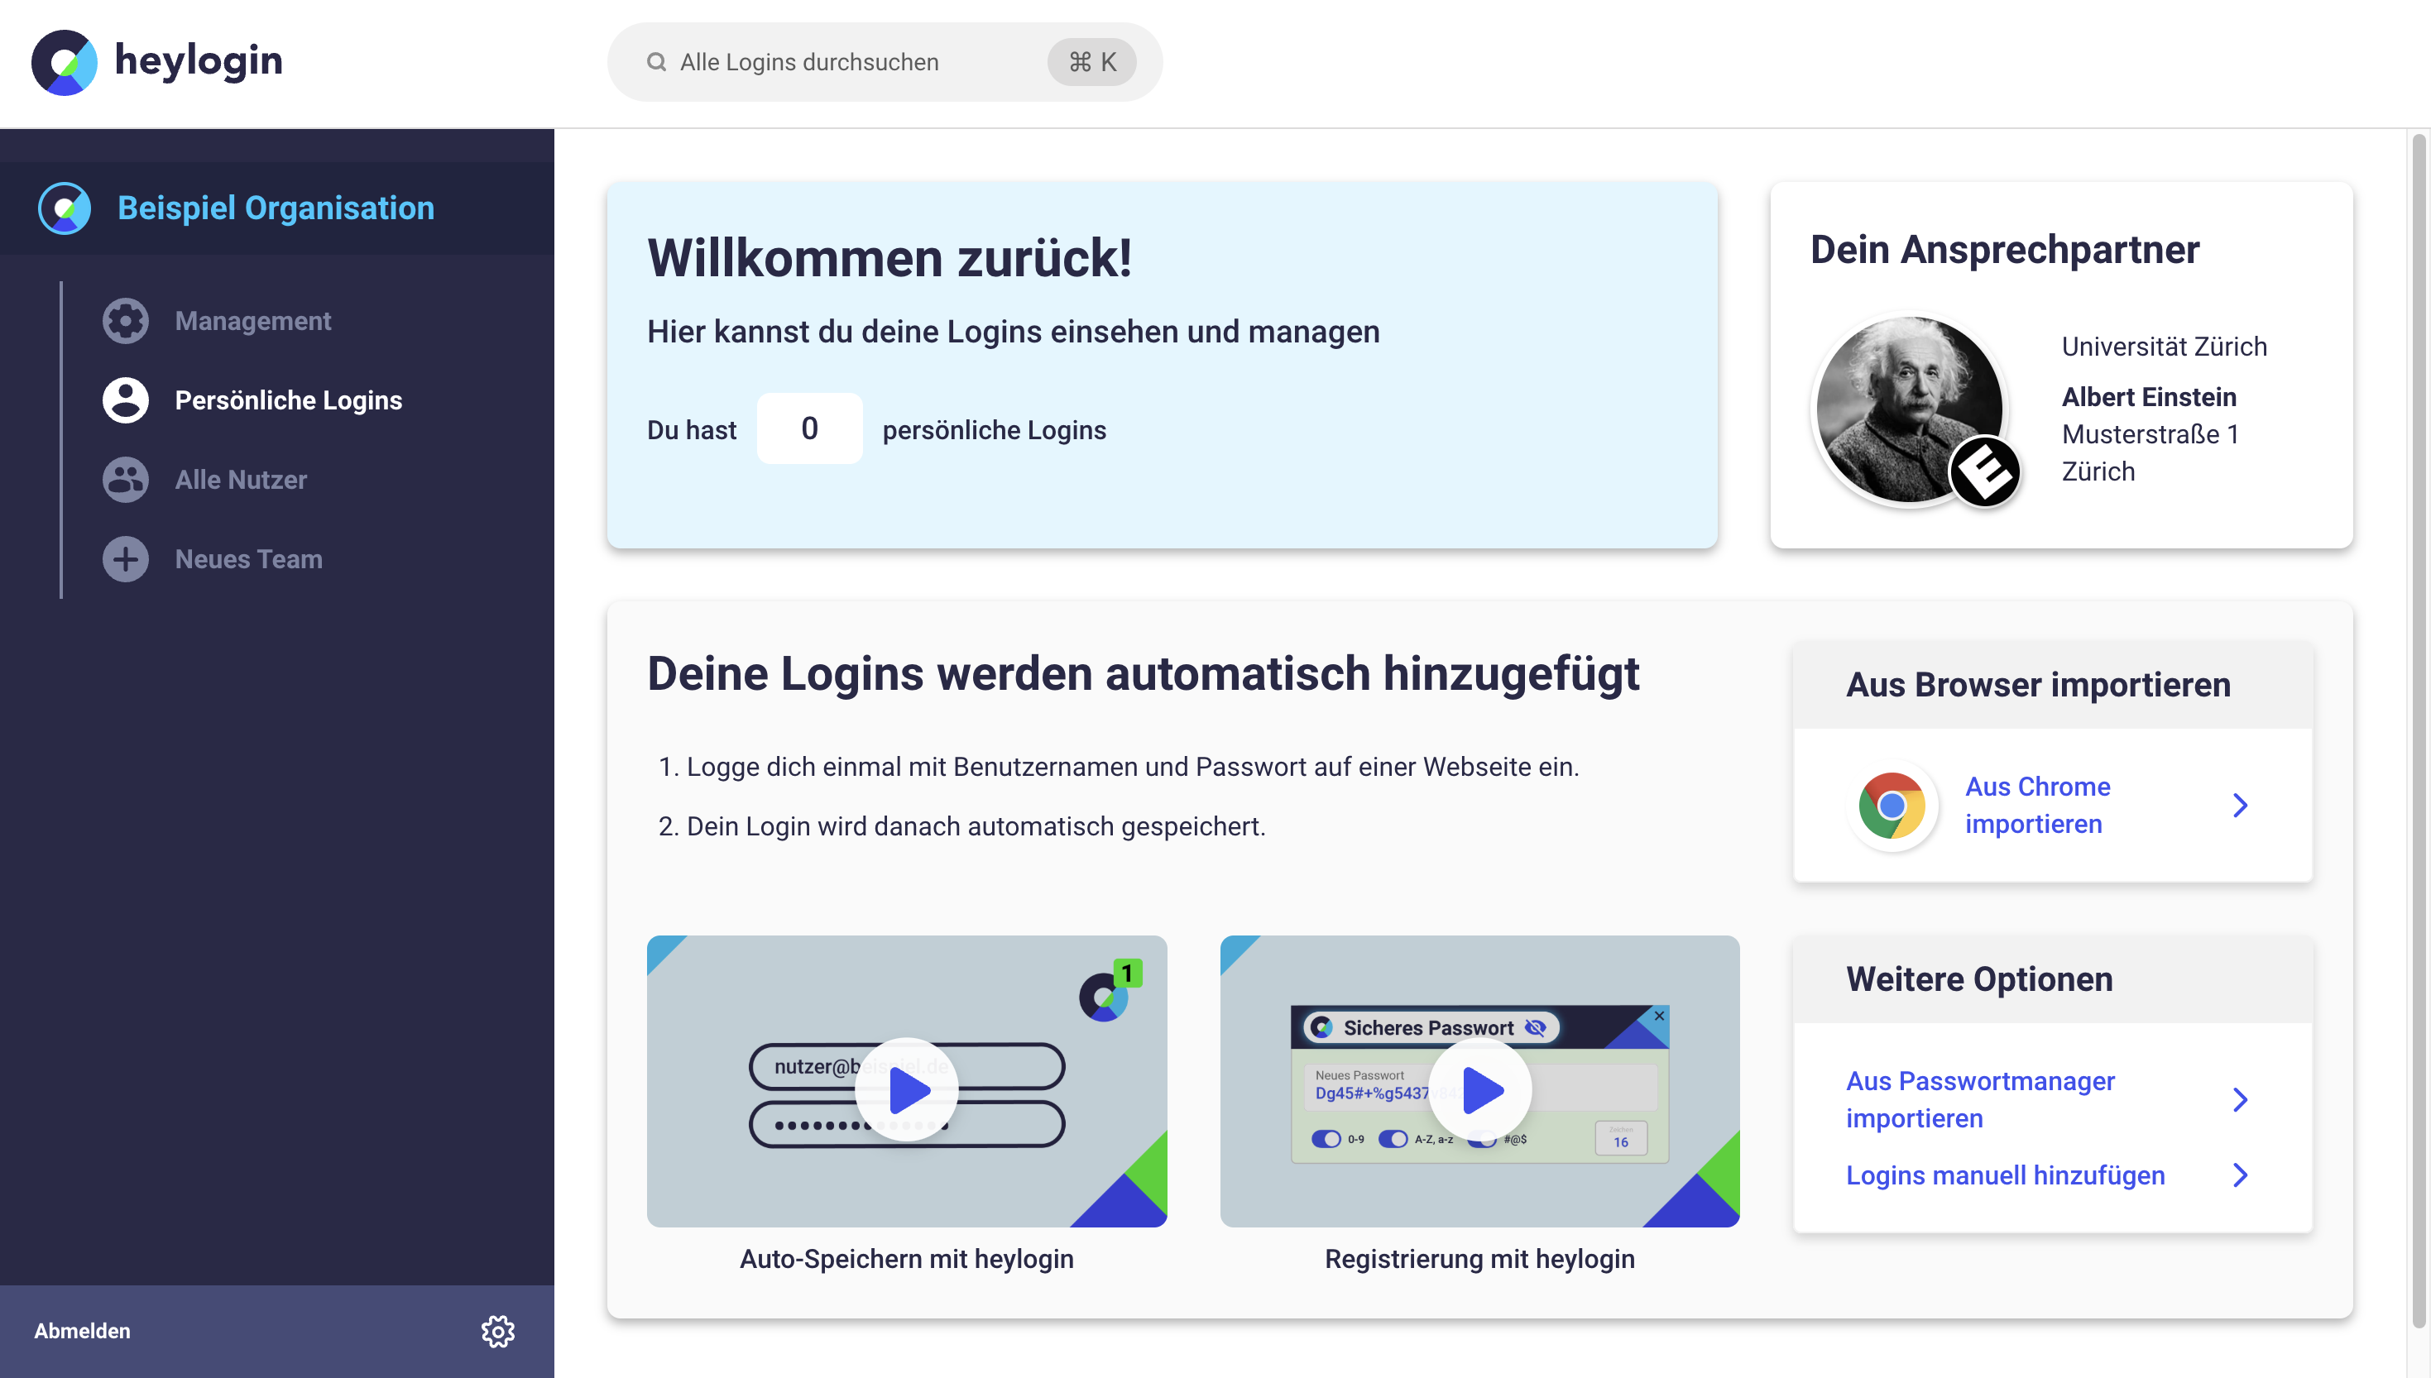Viewport: 2431px width, 1378px height.
Task: Open settings via the gear icon
Action: click(x=498, y=1331)
